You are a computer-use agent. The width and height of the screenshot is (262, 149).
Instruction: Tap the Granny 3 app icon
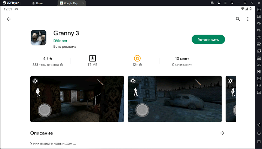coord(39,38)
